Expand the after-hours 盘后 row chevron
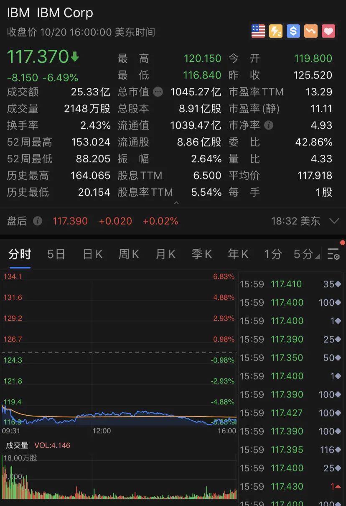346x506 pixels. (x=334, y=221)
